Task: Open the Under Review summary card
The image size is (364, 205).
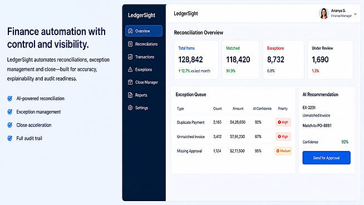Action: (x=330, y=60)
